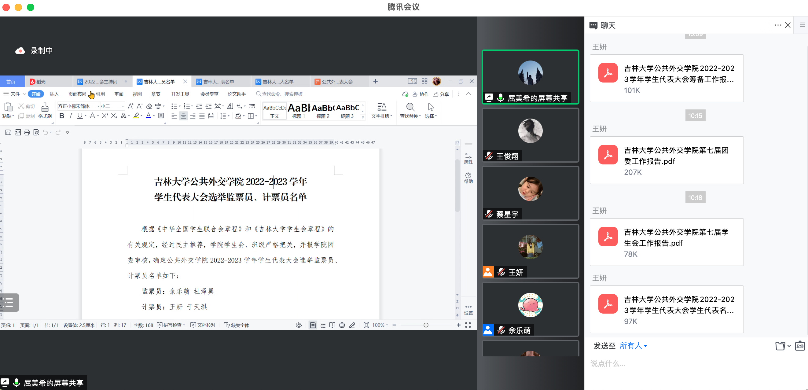Open chat panel more options menu
The image size is (808, 390).
[x=777, y=25]
